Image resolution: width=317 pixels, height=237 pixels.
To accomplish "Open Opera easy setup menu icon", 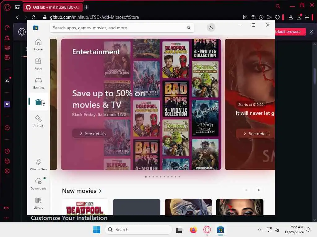I will click(307, 17).
